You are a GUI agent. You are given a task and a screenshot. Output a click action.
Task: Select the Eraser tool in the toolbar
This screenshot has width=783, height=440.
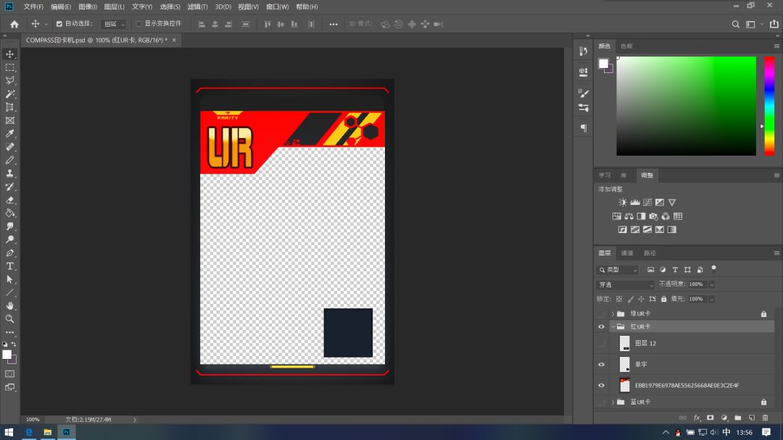pos(10,200)
